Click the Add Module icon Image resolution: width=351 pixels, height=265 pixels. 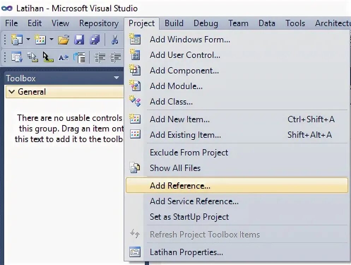click(x=135, y=86)
